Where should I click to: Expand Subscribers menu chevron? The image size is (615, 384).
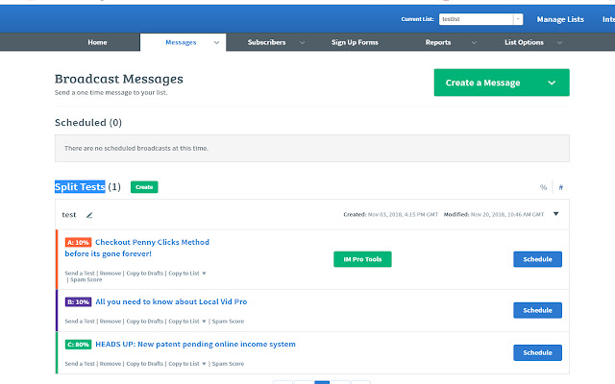(x=302, y=42)
